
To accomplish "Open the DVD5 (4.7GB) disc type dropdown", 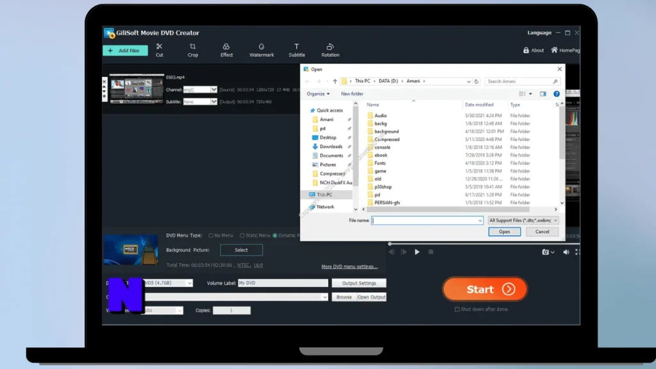I will tap(189, 283).
